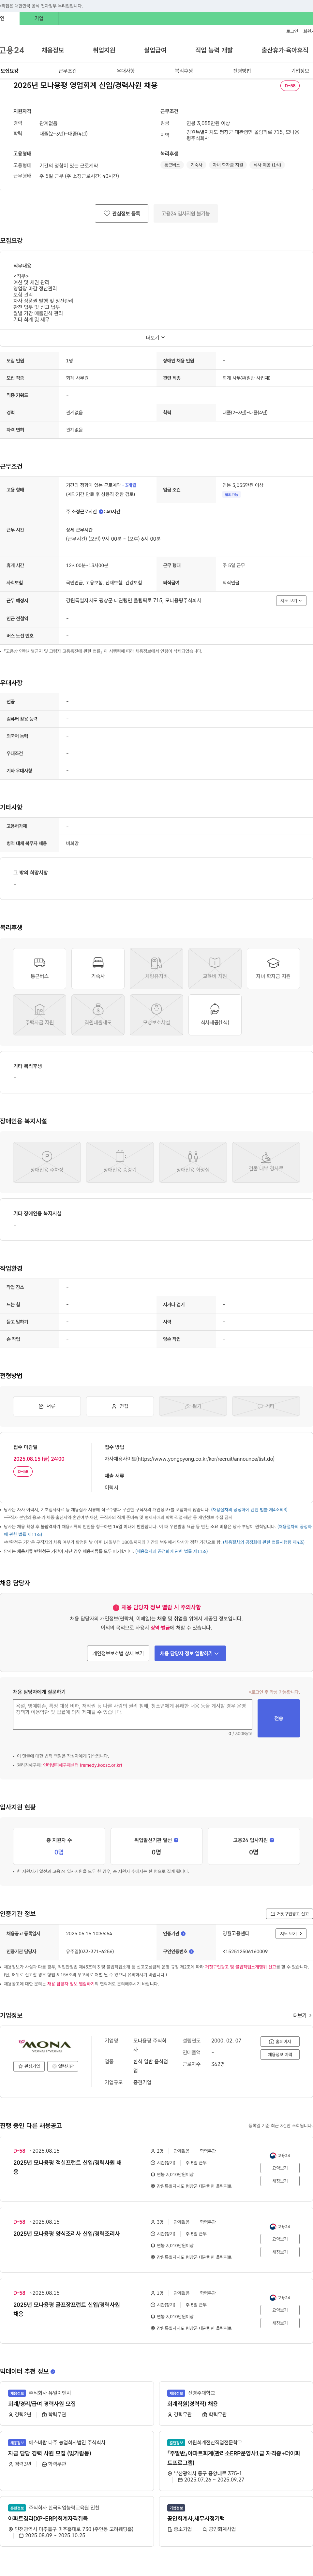Click the 자녀 학자금 지원 icon
The height and width of the screenshot is (2576, 313).
(x=273, y=968)
